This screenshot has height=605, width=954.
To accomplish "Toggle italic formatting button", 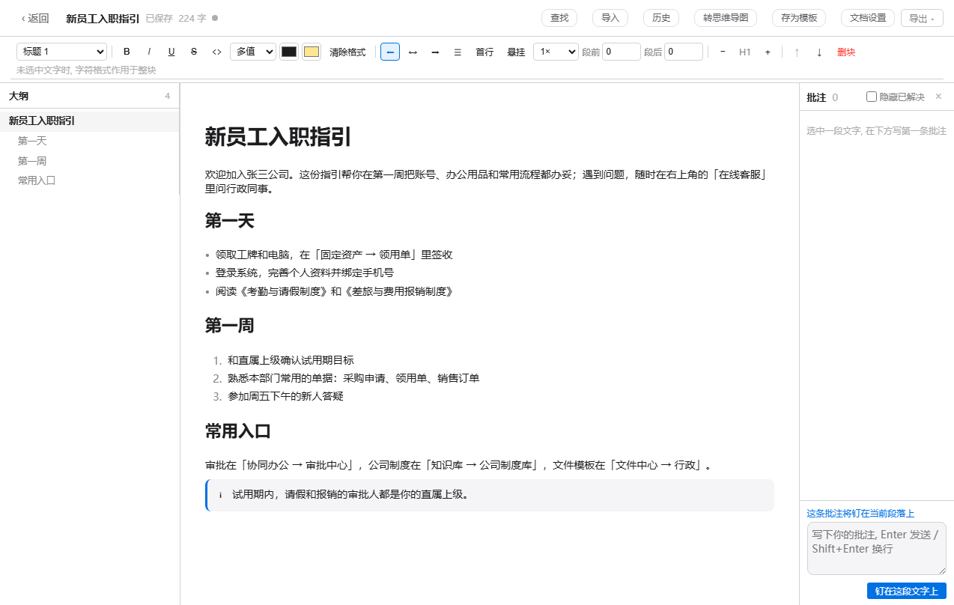I will click(x=149, y=52).
